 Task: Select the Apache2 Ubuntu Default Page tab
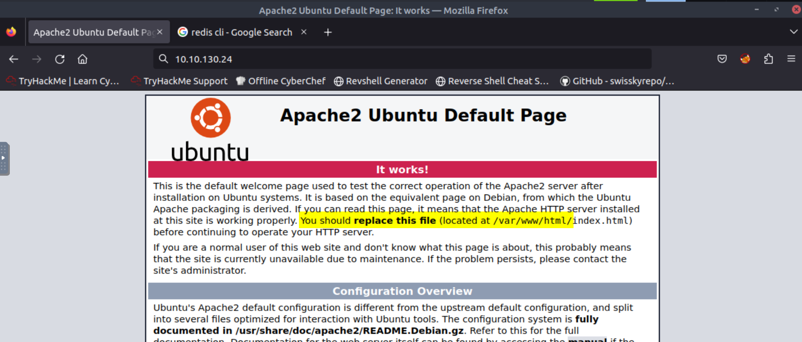coord(94,32)
